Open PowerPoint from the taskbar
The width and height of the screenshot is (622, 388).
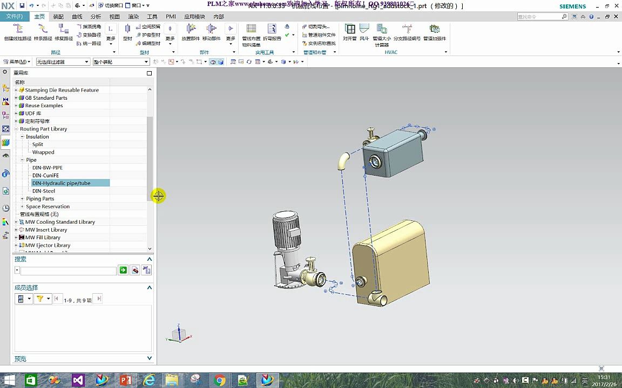point(125,380)
